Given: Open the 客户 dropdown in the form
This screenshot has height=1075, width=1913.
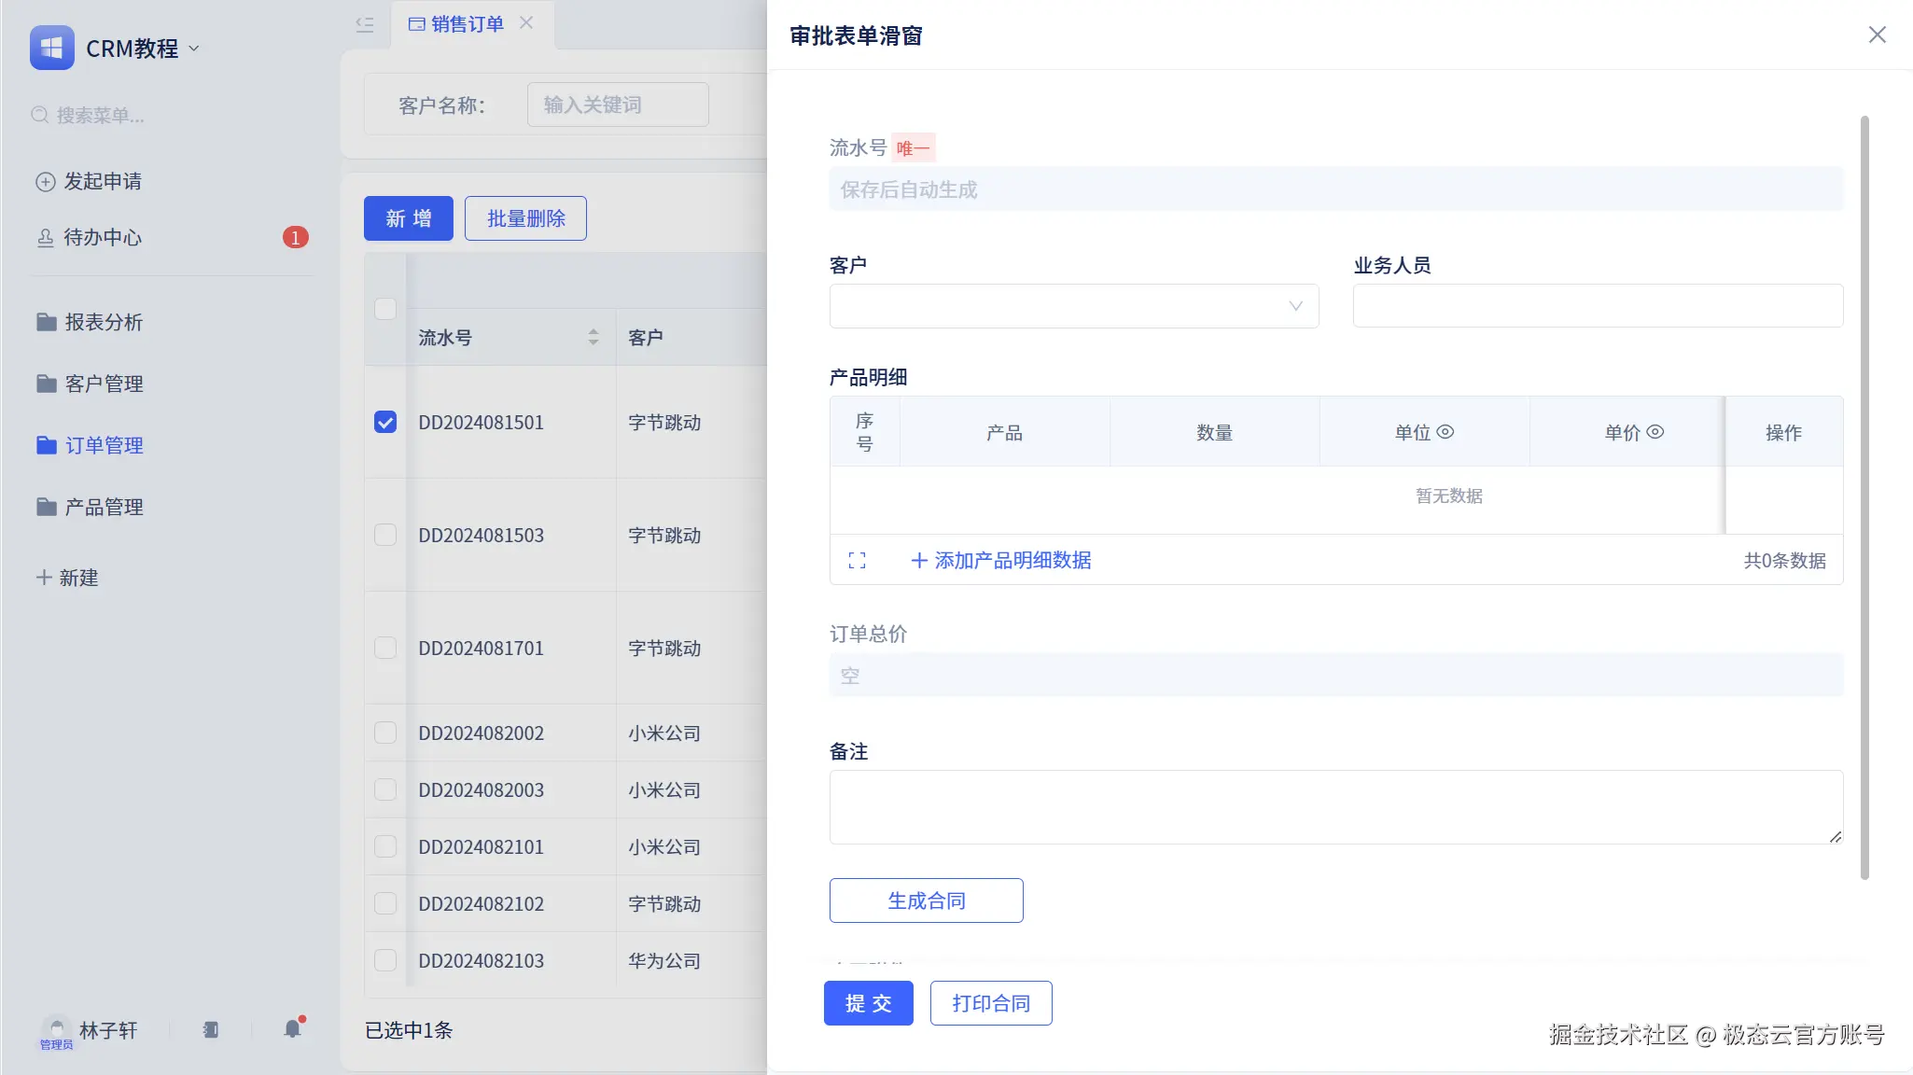Looking at the screenshot, I should tap(1073, 306).
